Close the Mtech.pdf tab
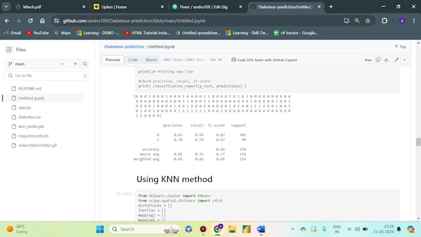 point(84,7)
